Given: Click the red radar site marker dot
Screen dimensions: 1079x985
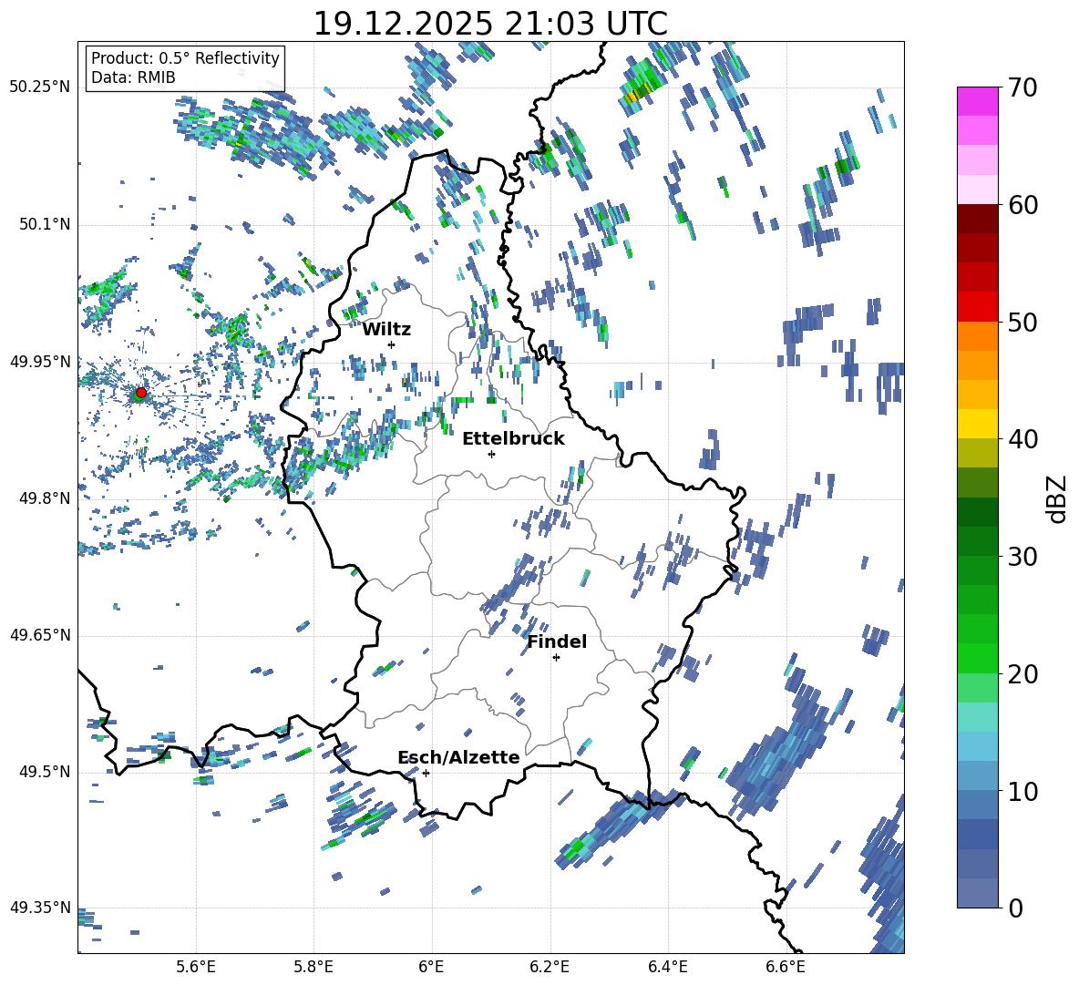Looking at the screenshot, I should [140, 393].
